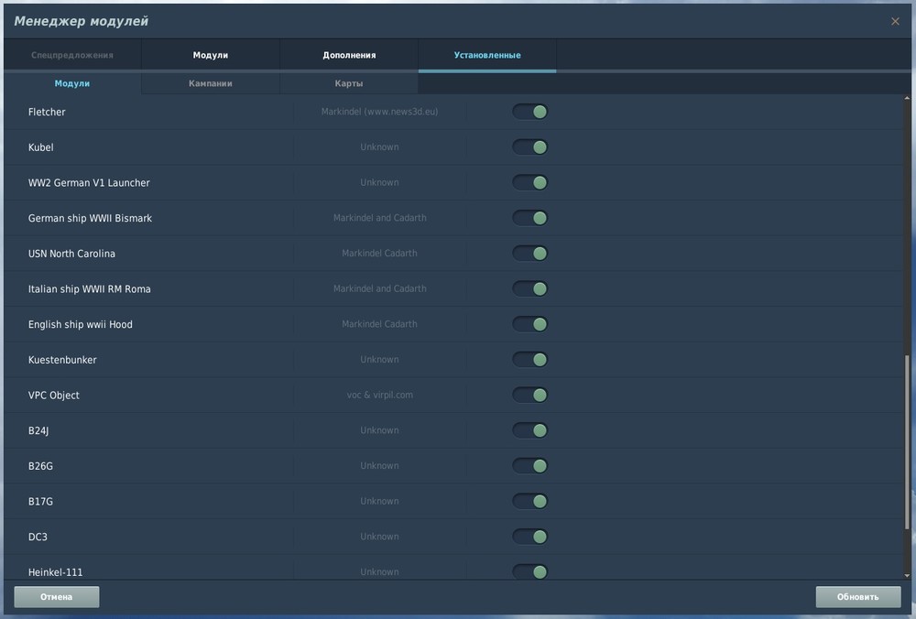
Task: Click German ship WWII Bismark name
Action: (x=90, y=219)
